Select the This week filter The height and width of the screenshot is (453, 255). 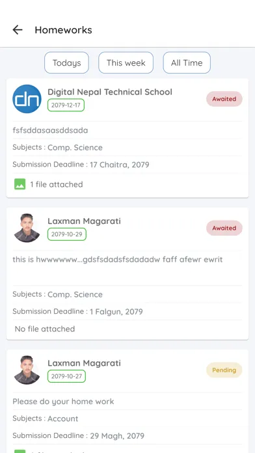126,62
